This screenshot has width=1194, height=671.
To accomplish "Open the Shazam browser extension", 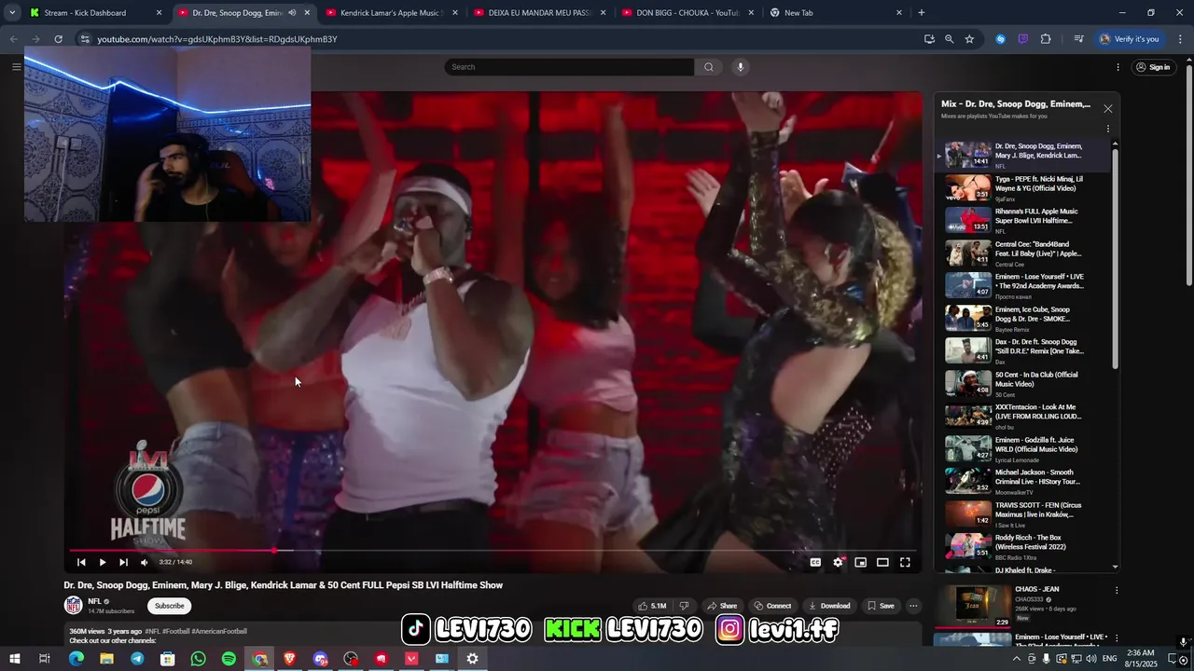I will (x=1001, y=39).
